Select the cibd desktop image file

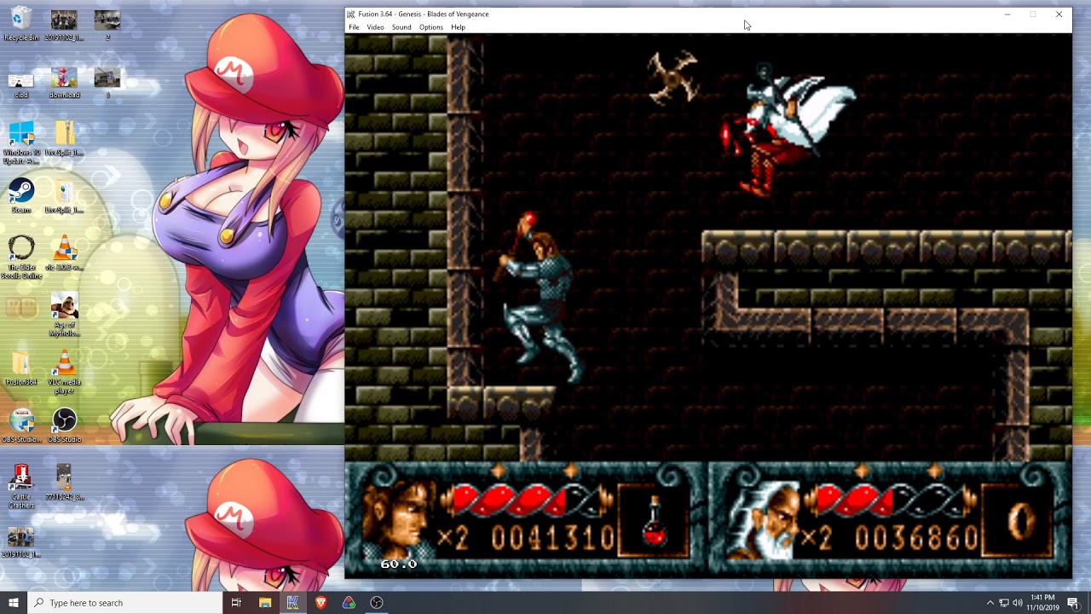coord(21,84)
